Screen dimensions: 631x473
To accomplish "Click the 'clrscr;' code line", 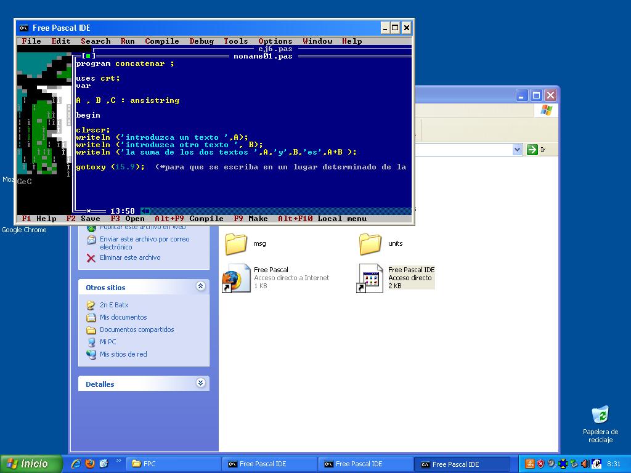I will [93, 130].
